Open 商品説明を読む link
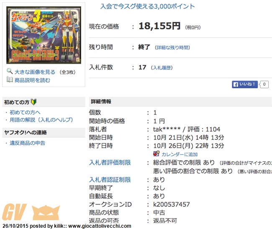 33,80
